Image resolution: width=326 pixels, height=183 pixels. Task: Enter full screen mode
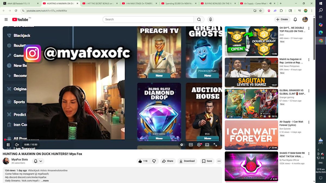tap(215, 145)
